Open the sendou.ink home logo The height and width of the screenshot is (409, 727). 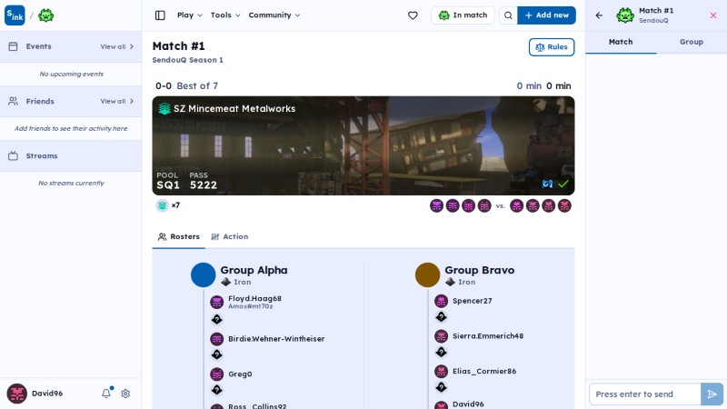pyautogui.click(x=15, y=15)
